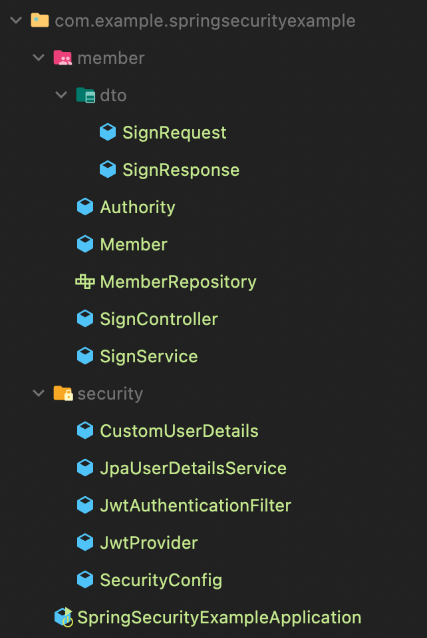Collapse the dto folder chevron

click(62, 95)
